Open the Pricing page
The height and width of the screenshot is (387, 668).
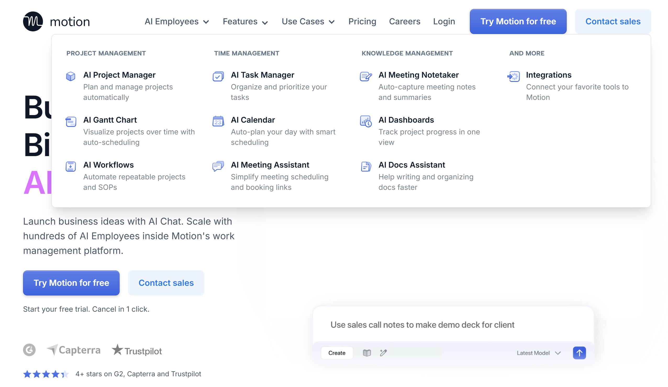362,21
